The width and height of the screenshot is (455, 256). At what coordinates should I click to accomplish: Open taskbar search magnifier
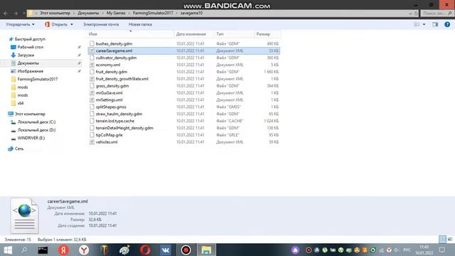(24, 250)
